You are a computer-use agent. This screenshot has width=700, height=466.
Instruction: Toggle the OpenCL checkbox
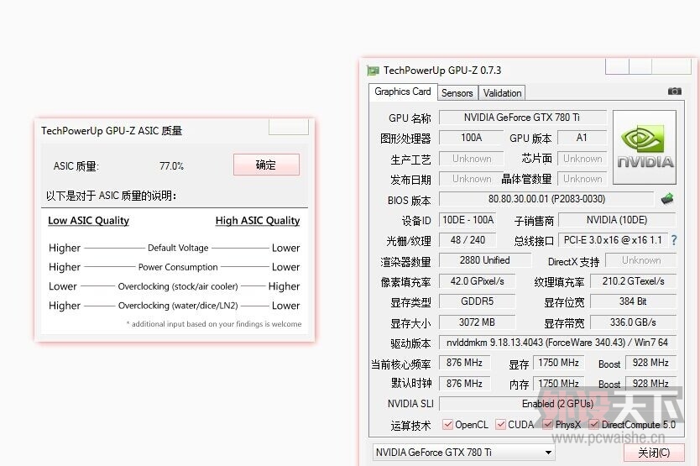(447, 425)
